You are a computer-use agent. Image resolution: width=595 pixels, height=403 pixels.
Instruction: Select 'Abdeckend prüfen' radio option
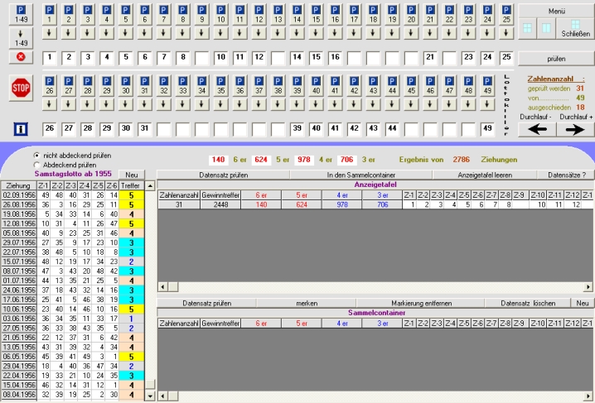point(36,165)
